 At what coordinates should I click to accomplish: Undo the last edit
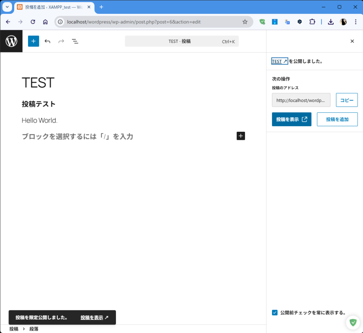click(x=48, y=41)
